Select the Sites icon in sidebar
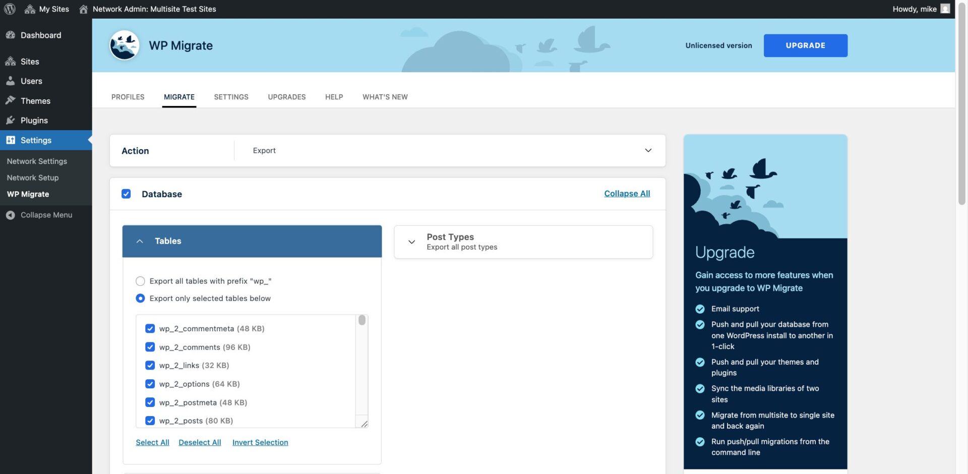This screenshot has height=474, width=968. coord(11,61)
